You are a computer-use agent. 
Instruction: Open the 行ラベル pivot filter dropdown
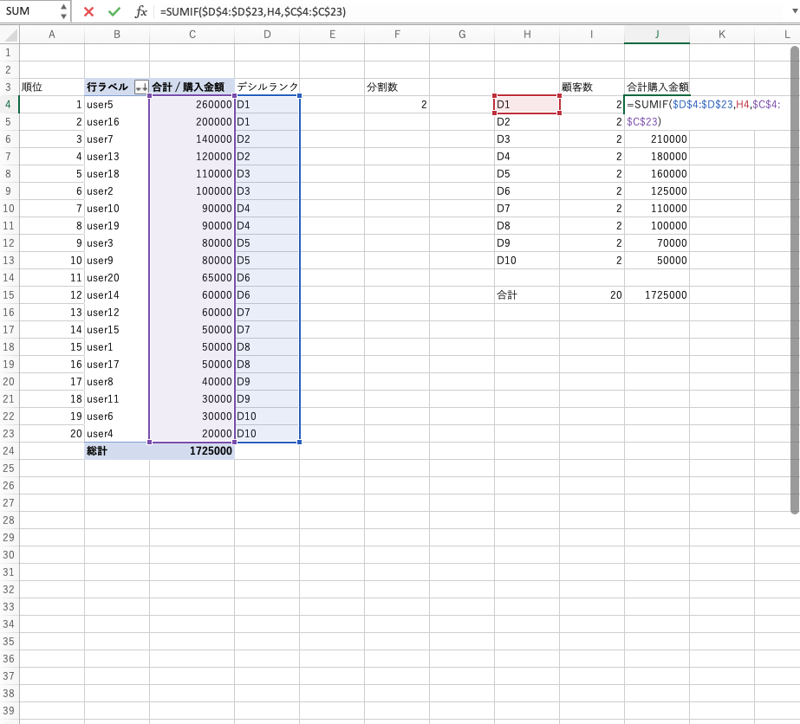pos(141,87)
